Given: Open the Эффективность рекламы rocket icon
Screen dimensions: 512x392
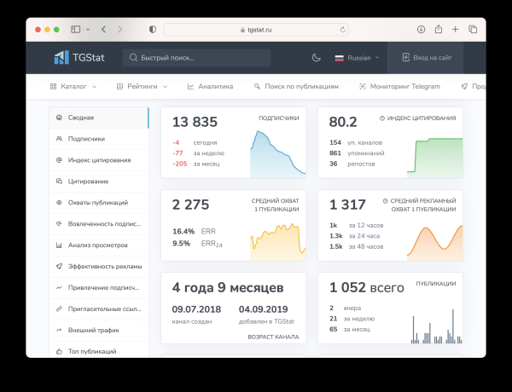Looking at the screenshot, I should pyautogui.click(x=59, y=266).
